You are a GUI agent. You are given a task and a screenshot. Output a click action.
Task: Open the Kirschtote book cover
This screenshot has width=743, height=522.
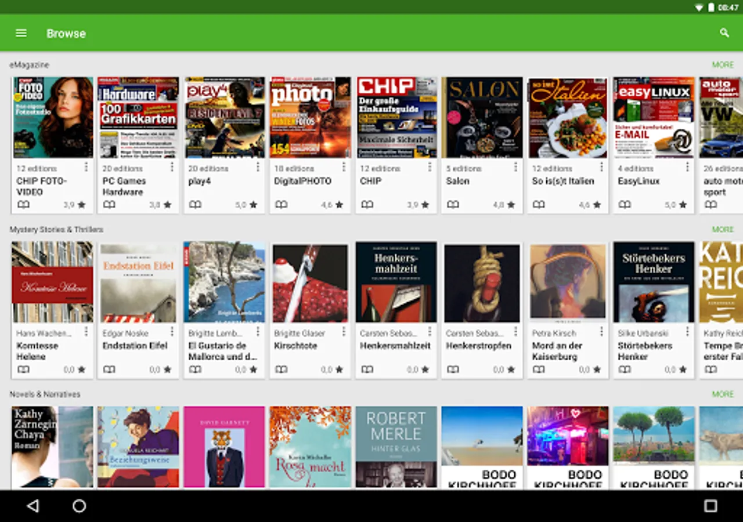pos(310,282)
